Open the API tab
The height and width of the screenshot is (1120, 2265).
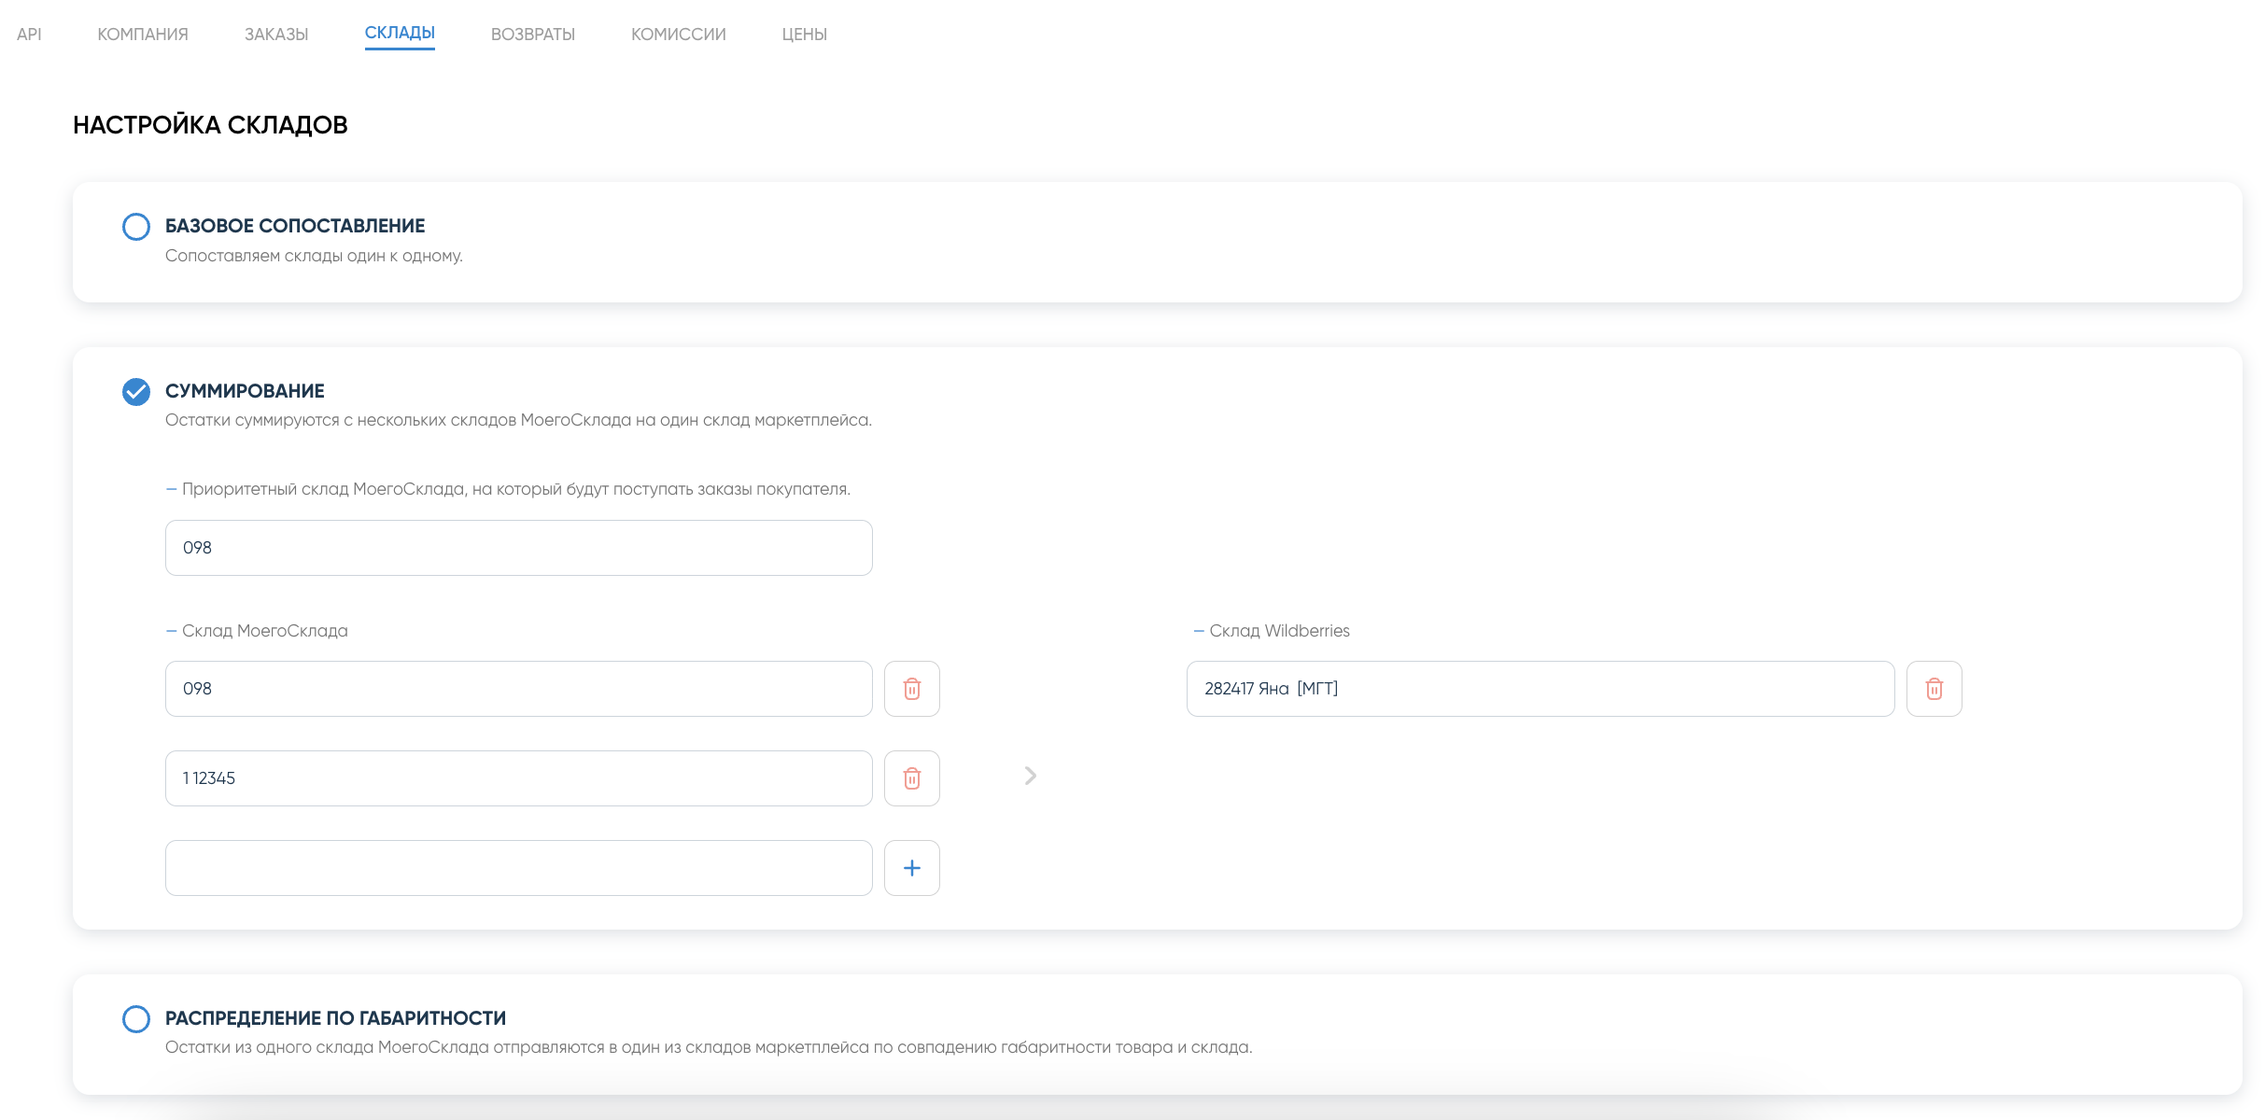pyautogui.click(x=29, y=35)
